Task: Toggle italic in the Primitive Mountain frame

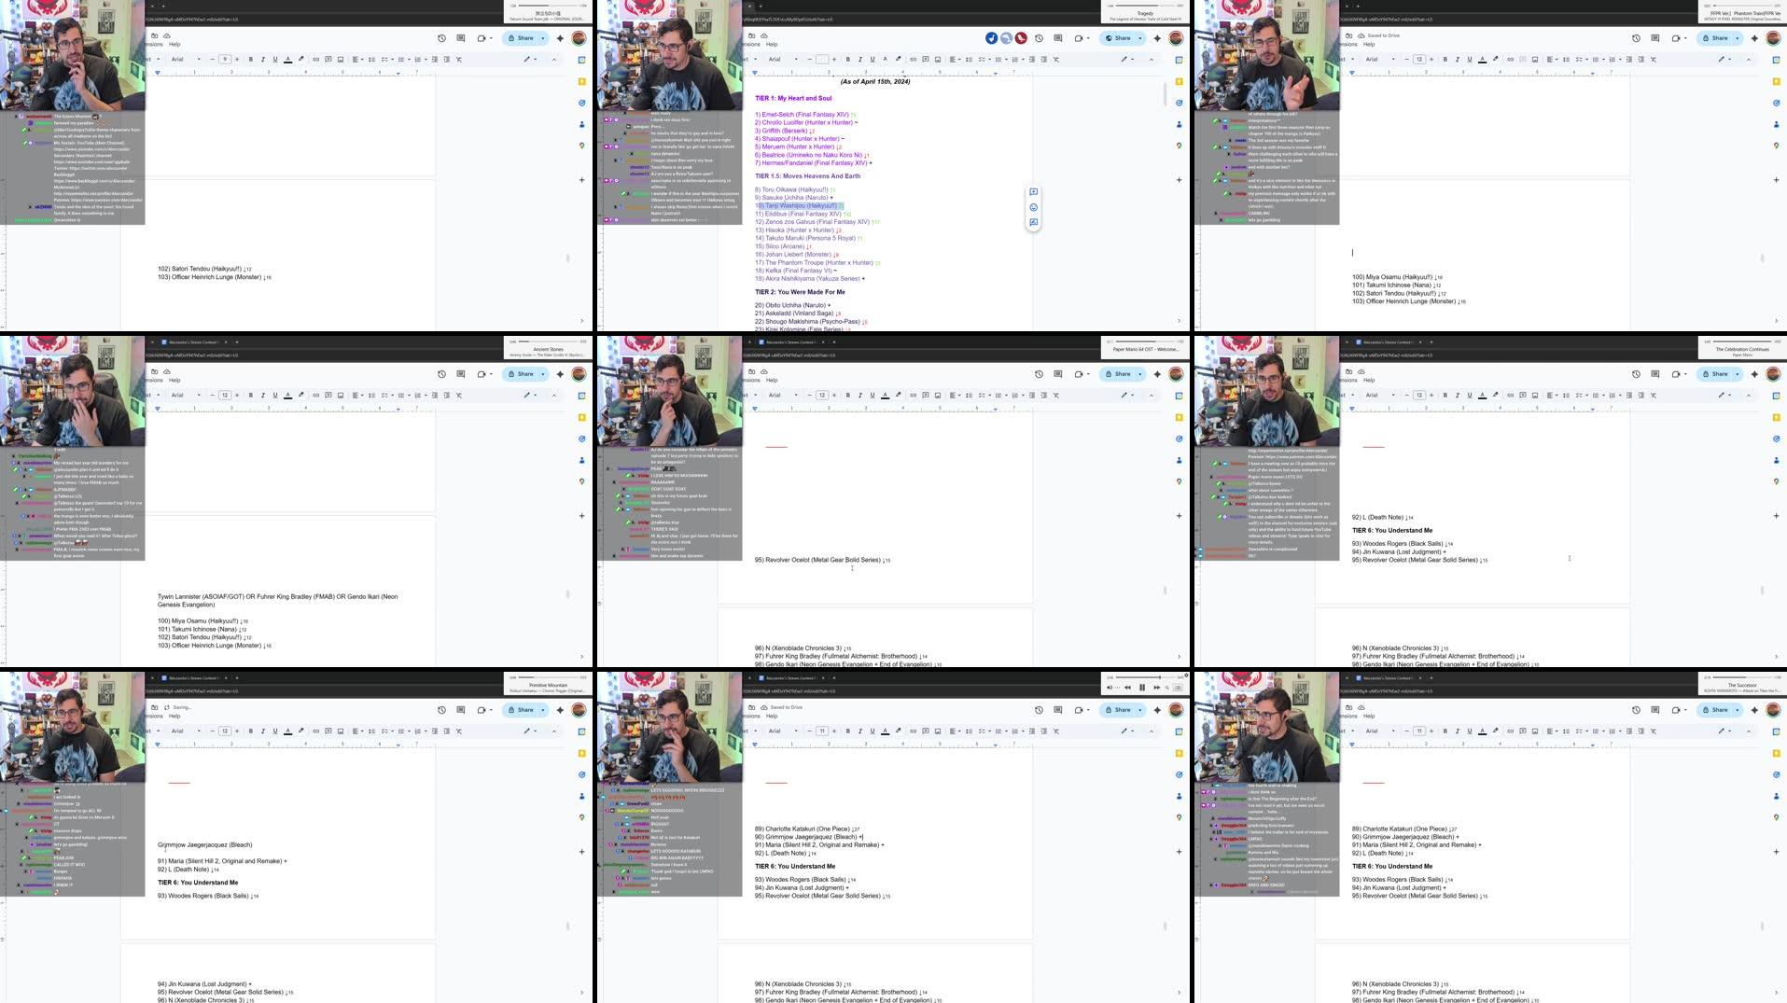Action: (x=262, y=731)
